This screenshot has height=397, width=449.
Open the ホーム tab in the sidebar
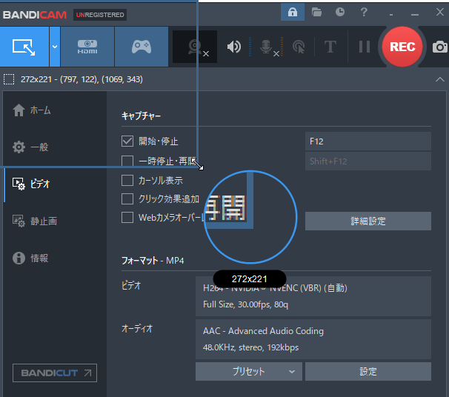tap(32, 110)
